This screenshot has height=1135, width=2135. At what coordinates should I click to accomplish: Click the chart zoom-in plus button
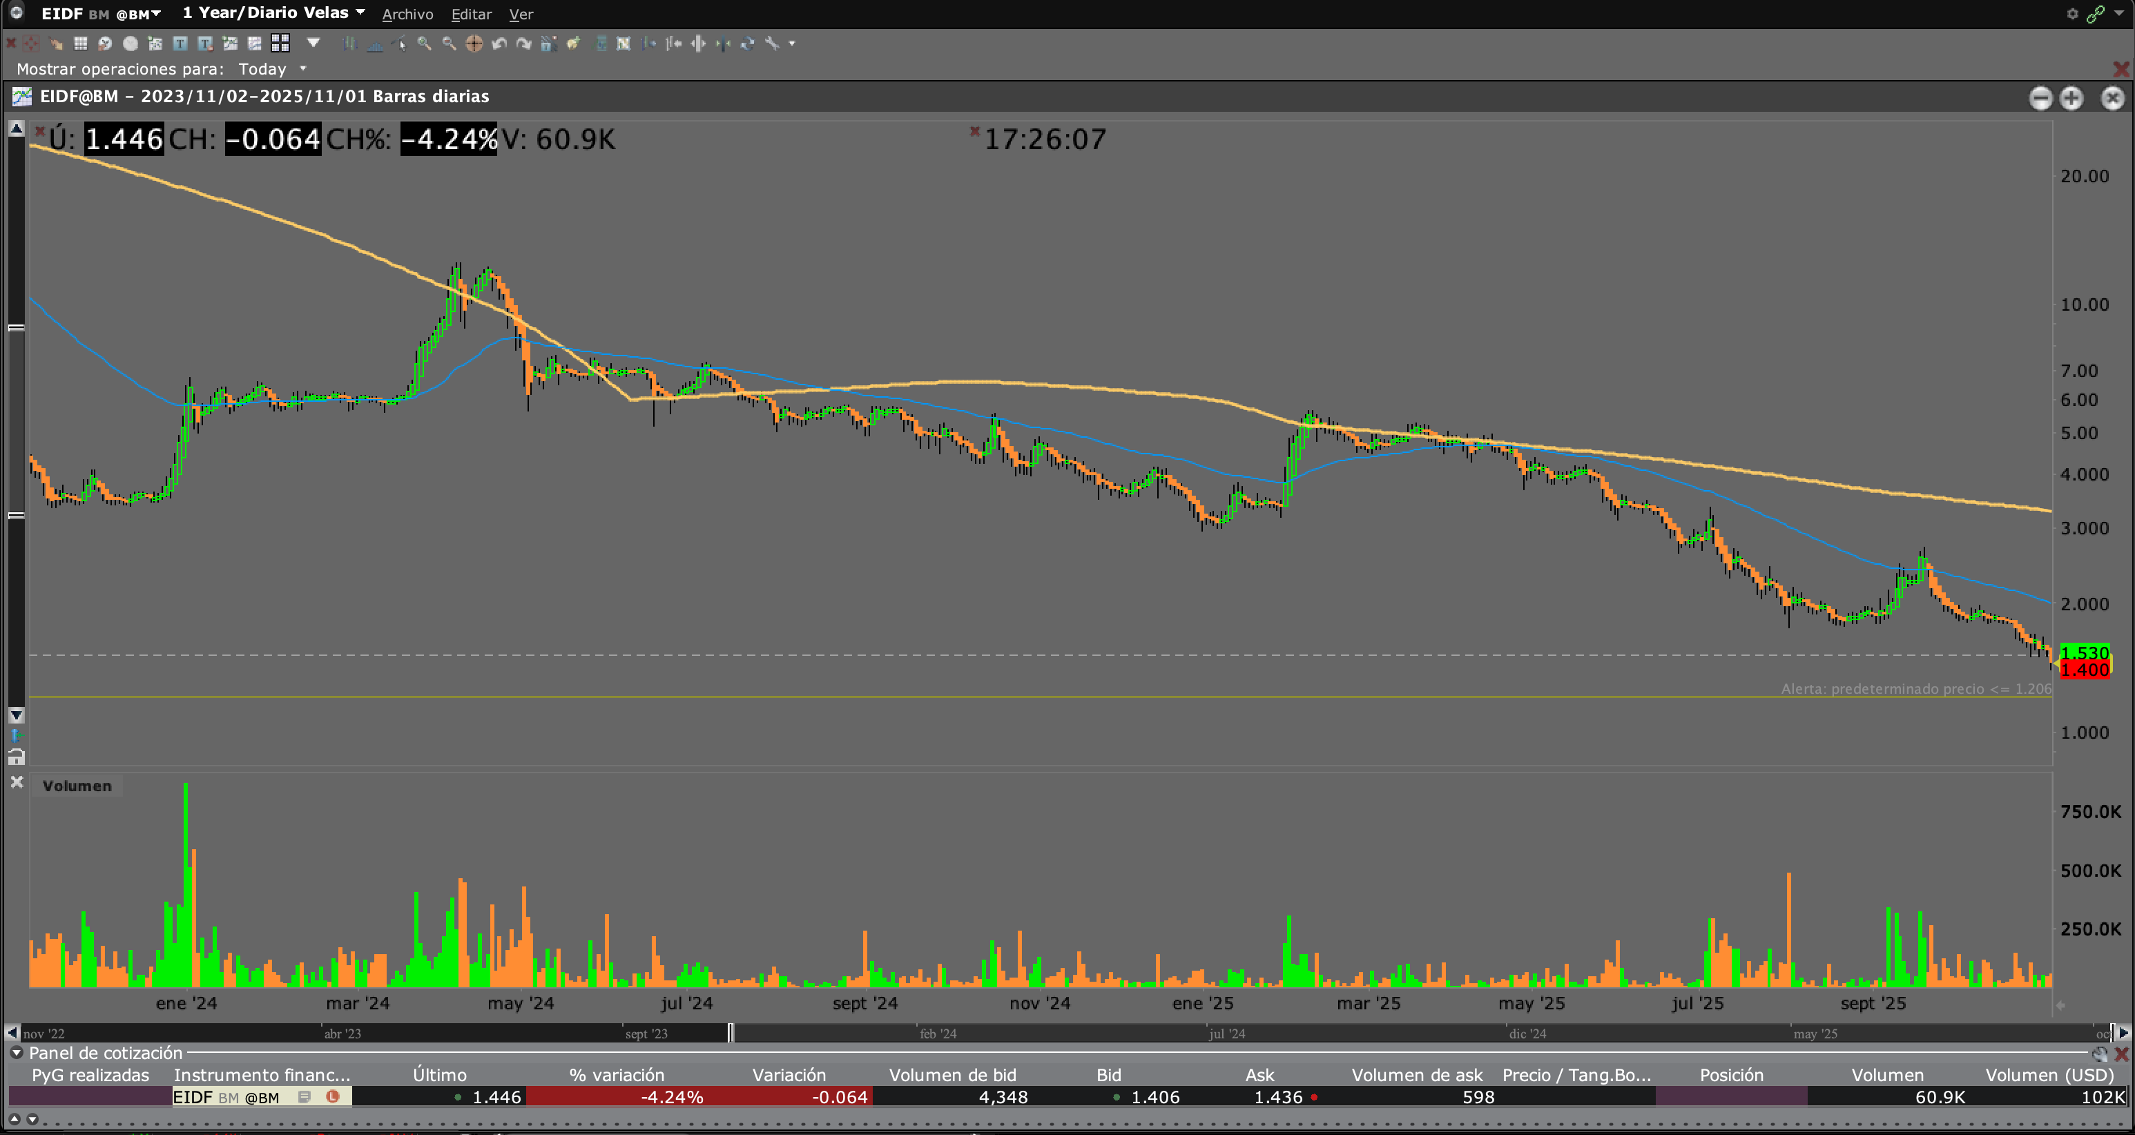tap(2071, 98)
